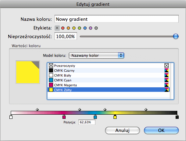Click the opacity slider knob
This screenshot has width=186, height=141.
click(x=176, y=36)
